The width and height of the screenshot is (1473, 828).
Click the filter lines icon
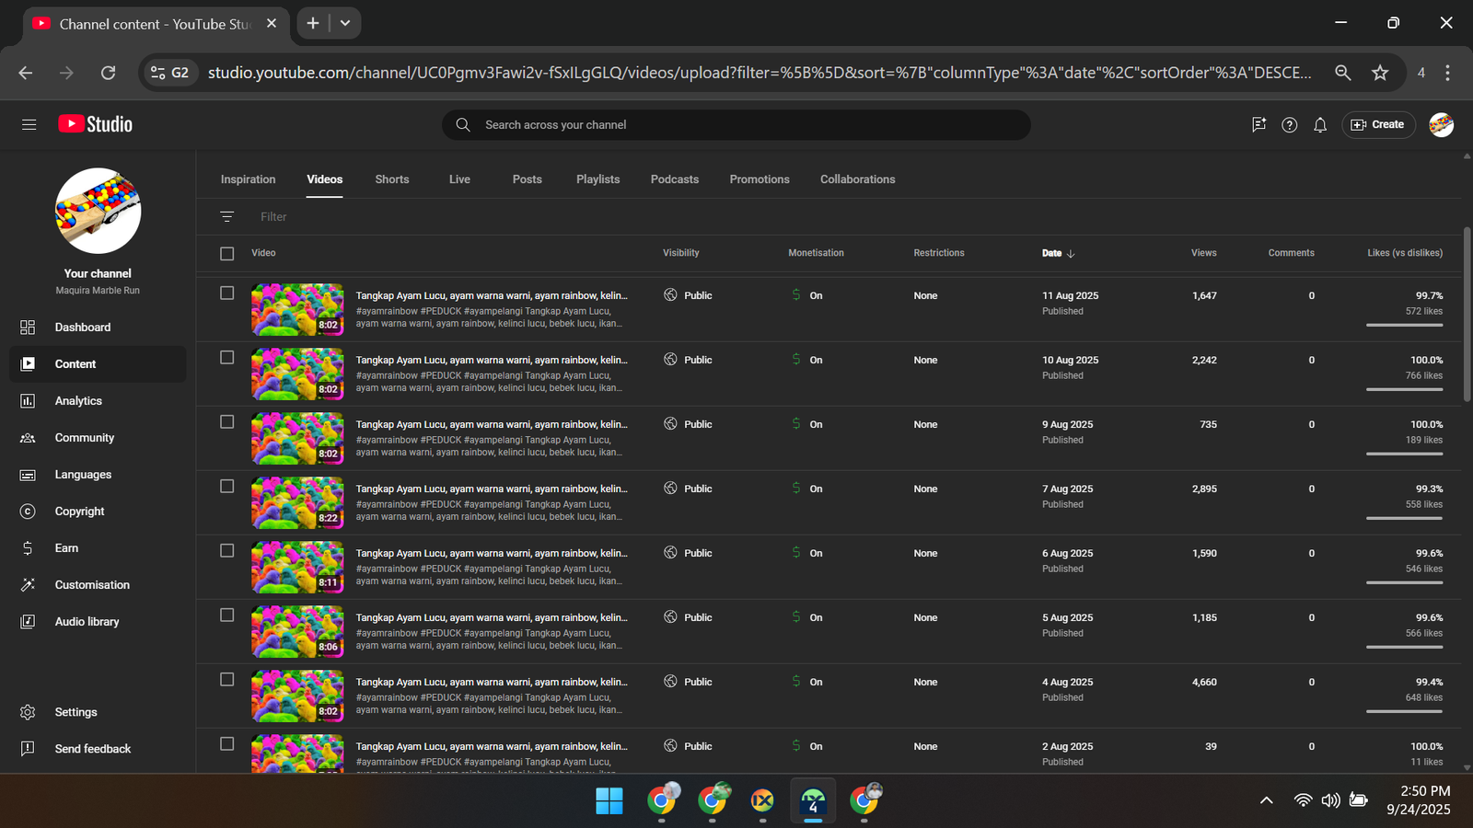(227, 217)
